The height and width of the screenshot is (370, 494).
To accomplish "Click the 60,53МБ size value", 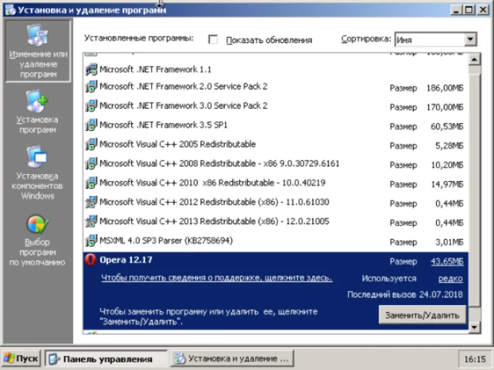I will tap(447, 127).
